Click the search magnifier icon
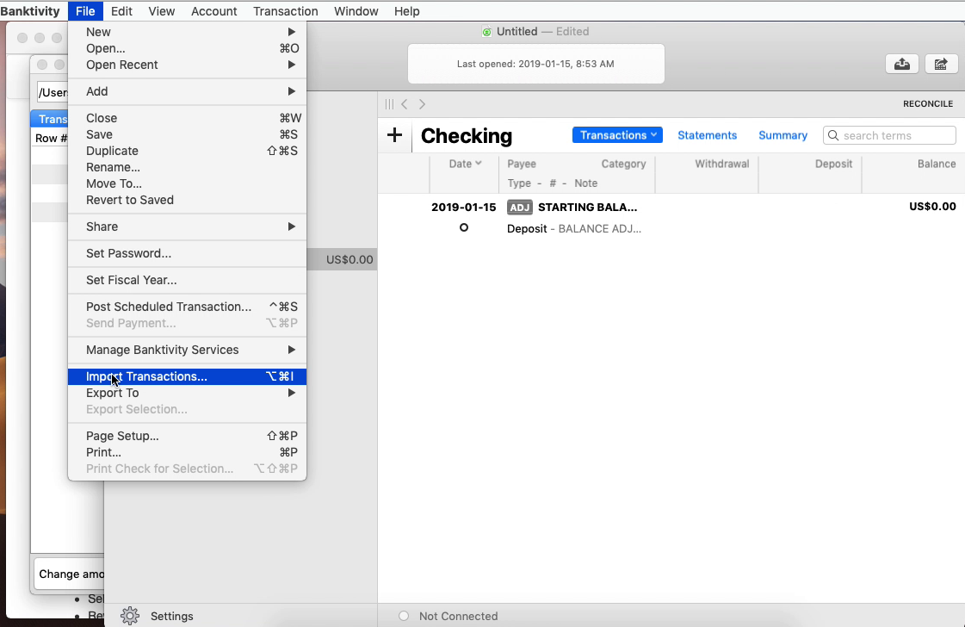The width and height of the screenshot is (965, 627). [833, 135]
